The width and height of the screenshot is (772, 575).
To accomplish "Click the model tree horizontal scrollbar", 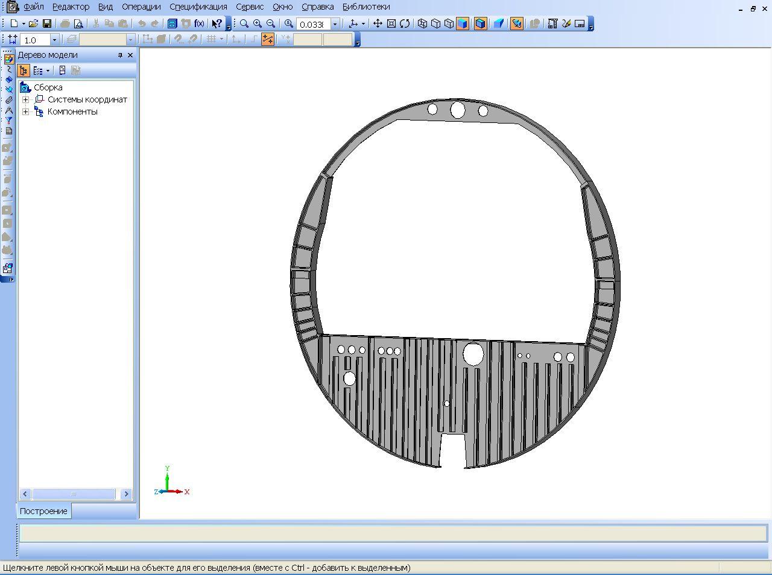I will point(74,494).
